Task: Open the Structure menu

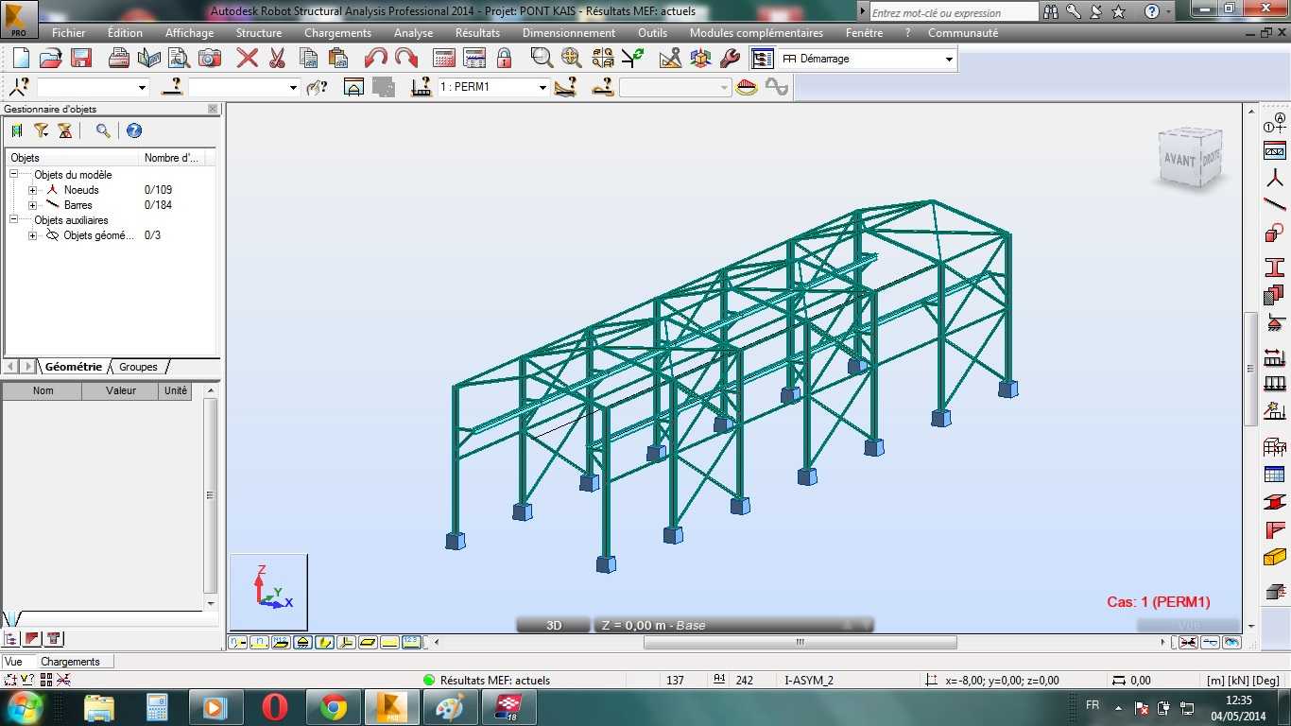Action: point(259,33)
